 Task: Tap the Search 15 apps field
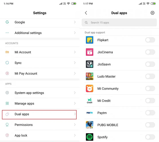click(x=119, y=22)
